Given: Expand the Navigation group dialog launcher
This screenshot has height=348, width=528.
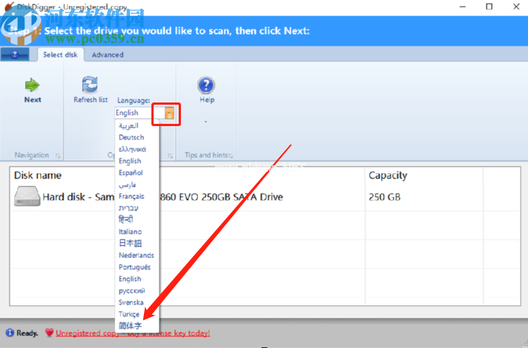Looking at the screenshot, I should coord(56,156).
